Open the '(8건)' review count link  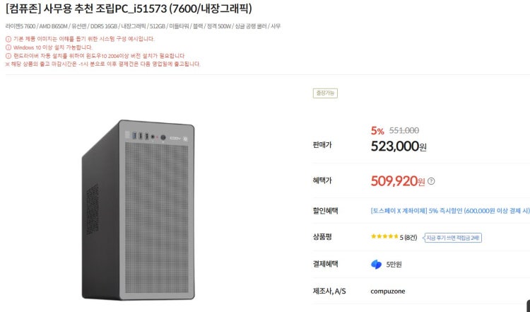pyautogui.click(x=410, y=237)
